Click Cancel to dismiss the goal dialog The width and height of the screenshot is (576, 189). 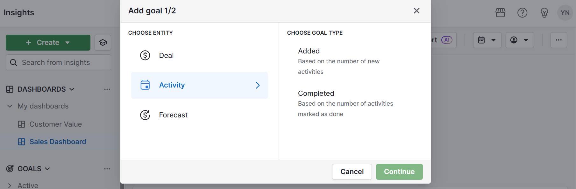point(352,171)
